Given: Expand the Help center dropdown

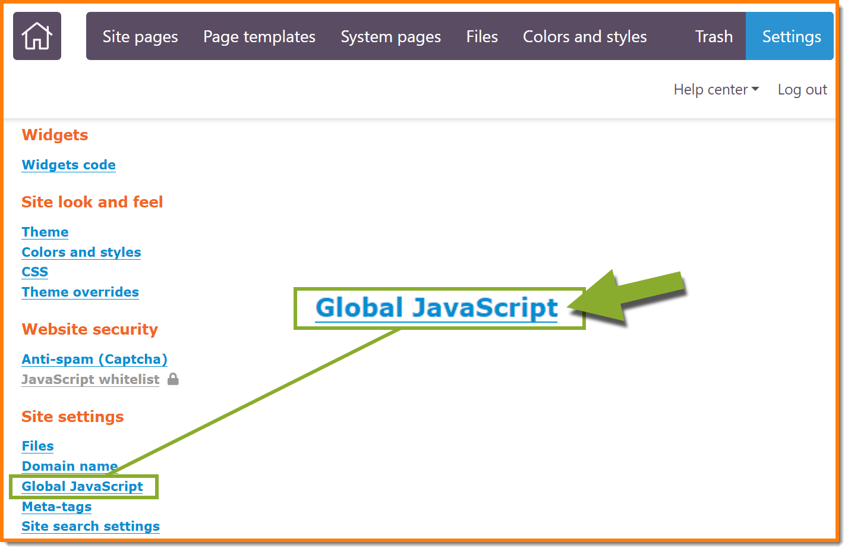Looking at the screenshot, I should (x=715, y=90).
